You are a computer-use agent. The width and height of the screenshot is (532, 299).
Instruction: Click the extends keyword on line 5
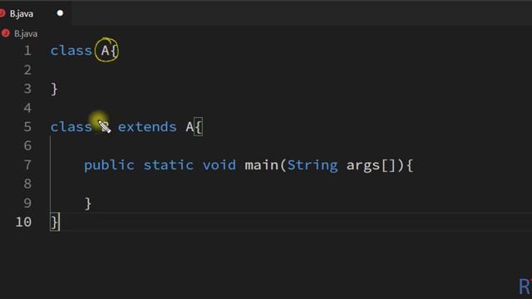click(x=147, y=127)
